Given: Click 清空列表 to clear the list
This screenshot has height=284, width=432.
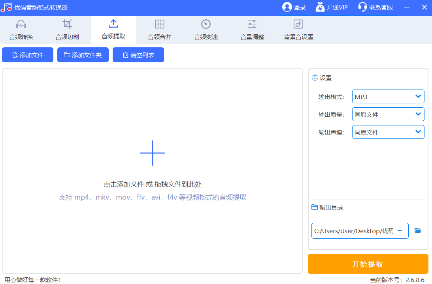Looking at the screenshot, I should [x=138, y=54].
